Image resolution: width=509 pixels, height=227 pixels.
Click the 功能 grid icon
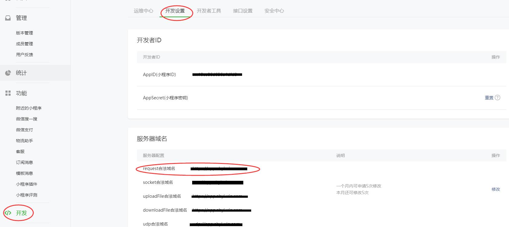(8, 93)
